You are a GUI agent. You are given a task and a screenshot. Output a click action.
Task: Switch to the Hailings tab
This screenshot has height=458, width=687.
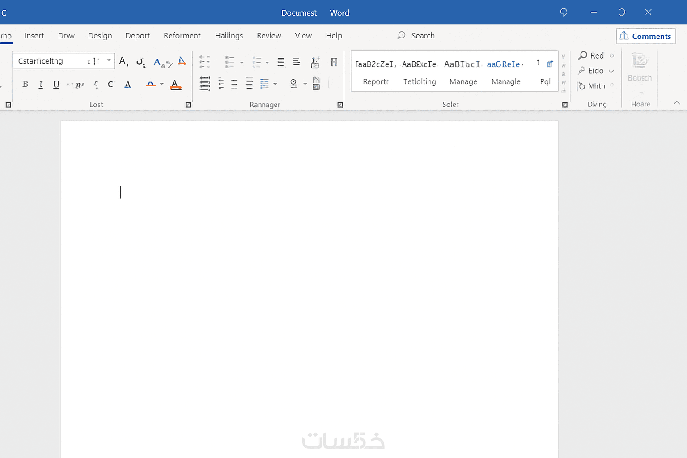click(229, 36)
